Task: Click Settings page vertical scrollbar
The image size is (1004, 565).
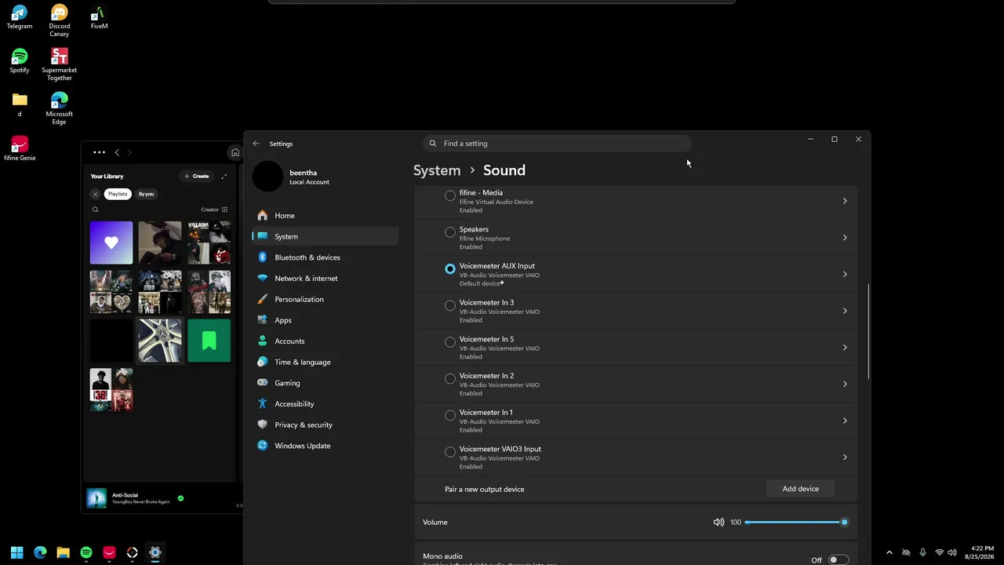Action: click(x=868, y=332)
